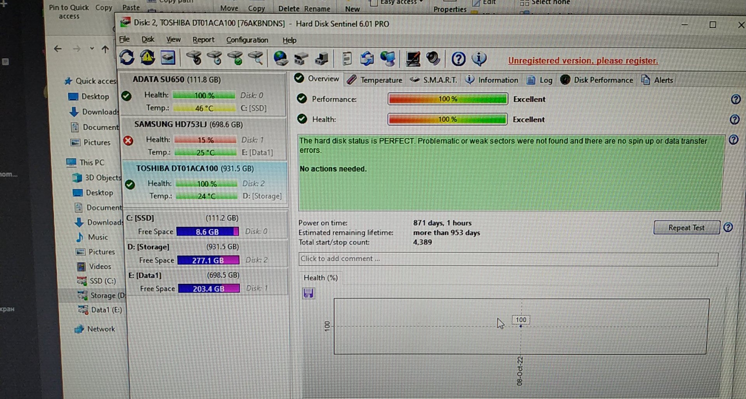Click the save icon above Health chart

(x=309, y=293)
